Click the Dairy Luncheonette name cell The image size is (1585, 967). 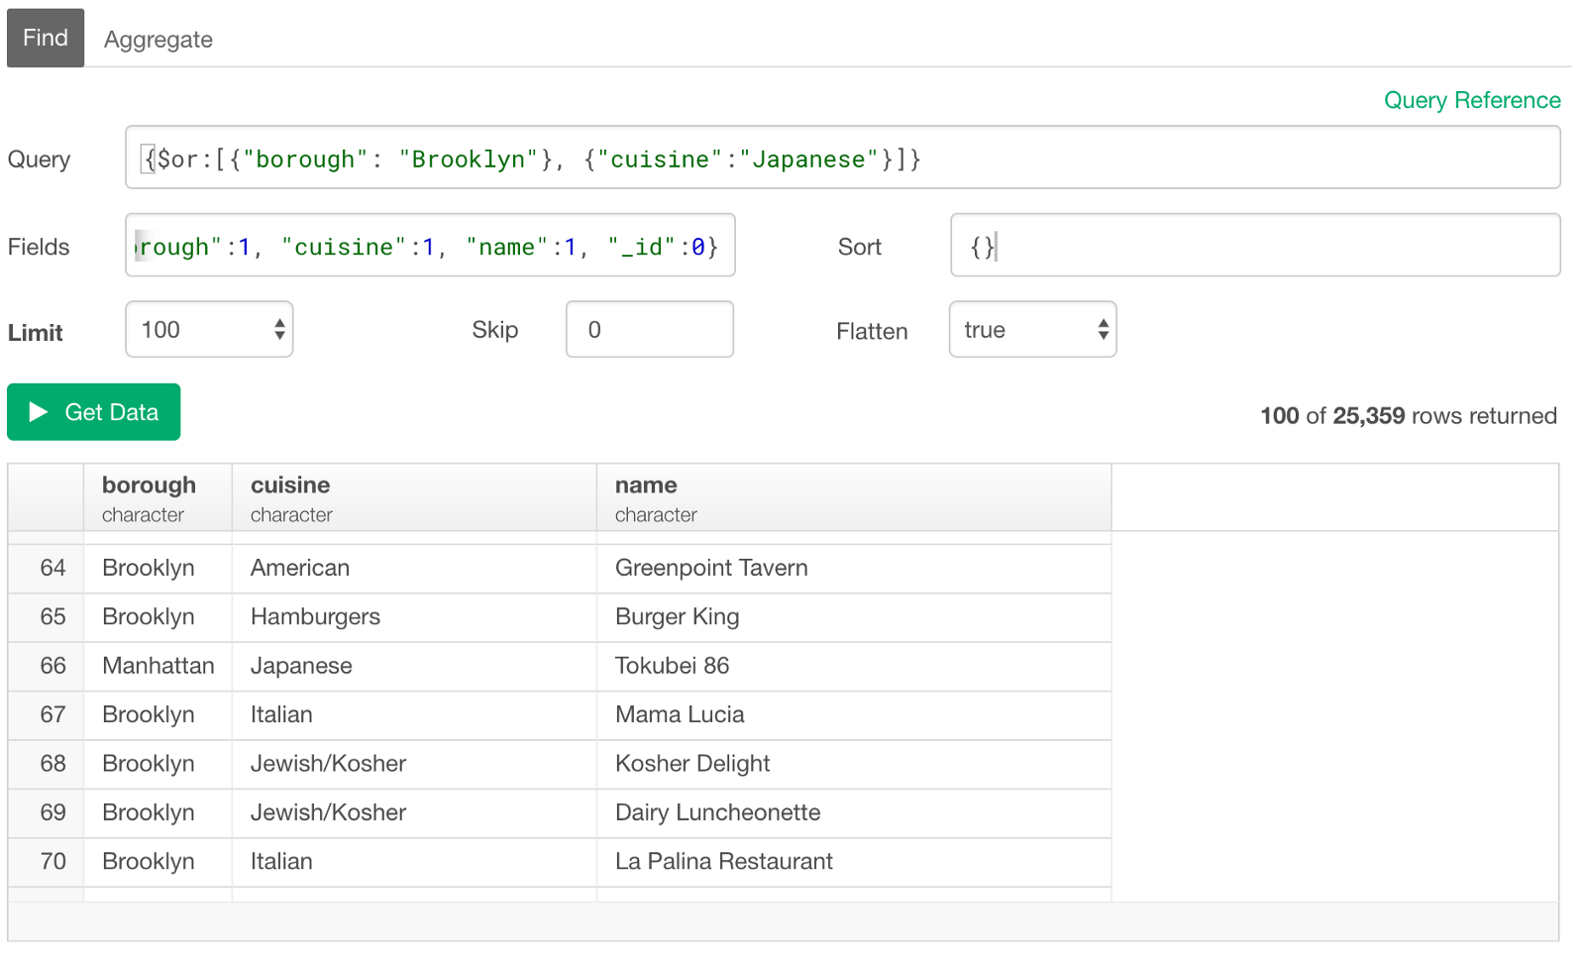[854, 812]
